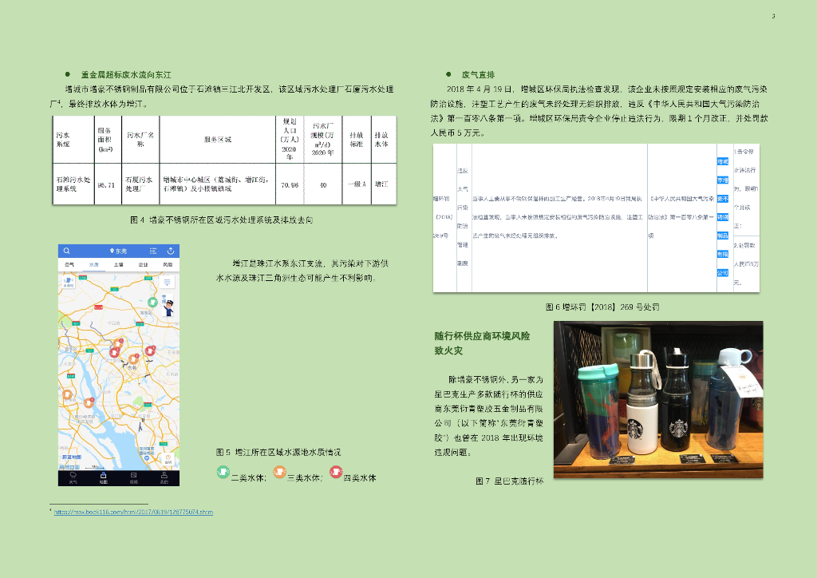Tap the water source toggle on map
The width and height of the screenshot is (817, 578).
69,283
